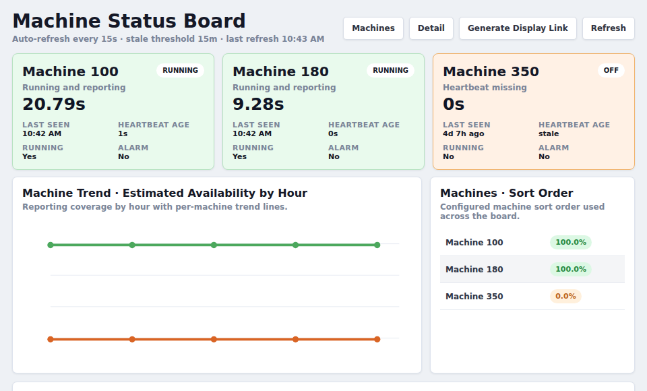Click the 0s value on Machine 350
Image resolution: width=647 pixels, height=391 pixels.
tap(454, 104)
